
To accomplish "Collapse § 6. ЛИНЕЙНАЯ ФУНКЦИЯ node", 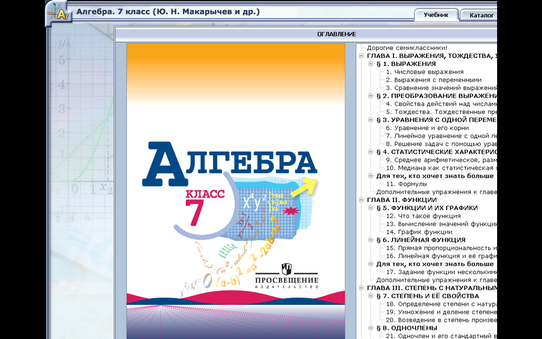I will pyautogui.click(x=371, y=240).
